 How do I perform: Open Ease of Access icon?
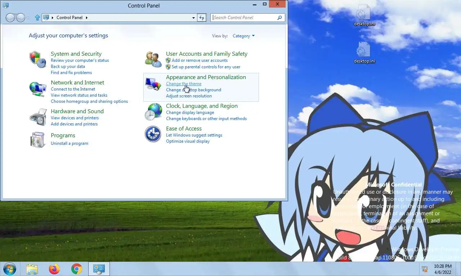[x=153, y=134]
